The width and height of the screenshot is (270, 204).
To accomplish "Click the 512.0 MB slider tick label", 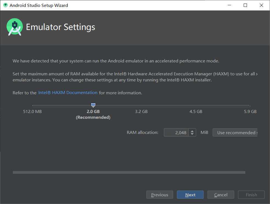I will click(x=32, y=112).
